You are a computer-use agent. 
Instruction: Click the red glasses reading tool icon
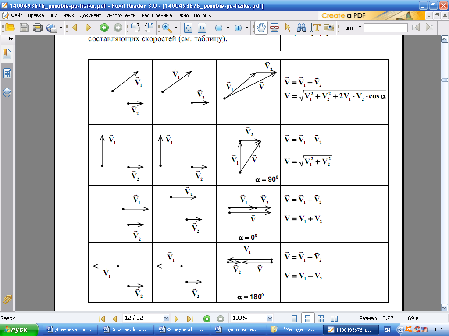tap(274, 28)
